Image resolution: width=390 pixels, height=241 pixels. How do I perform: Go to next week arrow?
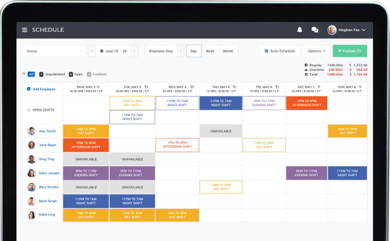point(134,51)
